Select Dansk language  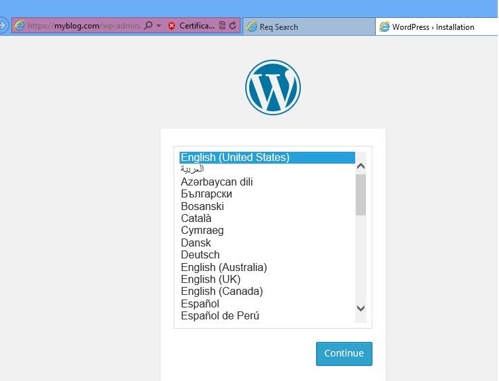pyautogui.click(x=267, y=243)
